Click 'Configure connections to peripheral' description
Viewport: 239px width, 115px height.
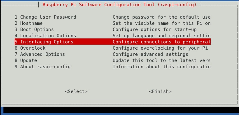(162, 42)
